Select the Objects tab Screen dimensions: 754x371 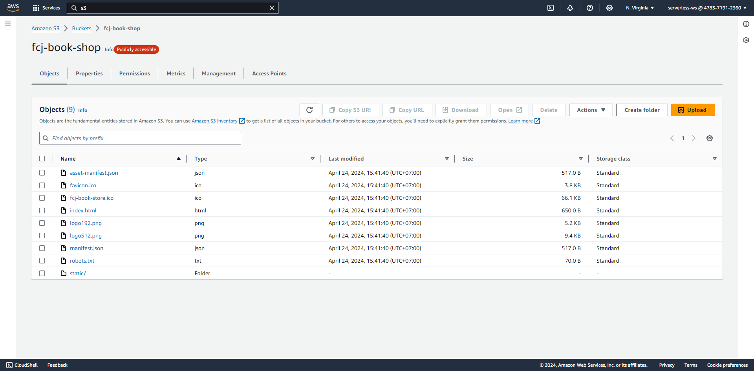(x=49, y=73)
